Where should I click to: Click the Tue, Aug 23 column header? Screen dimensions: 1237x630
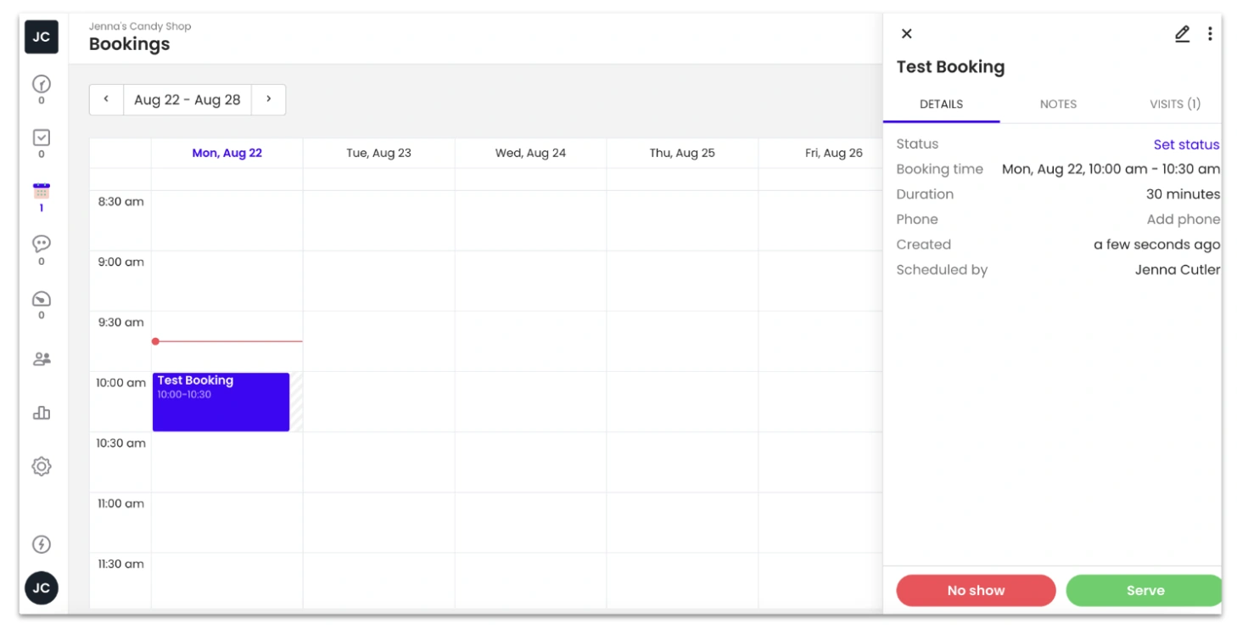coord(378,153)
